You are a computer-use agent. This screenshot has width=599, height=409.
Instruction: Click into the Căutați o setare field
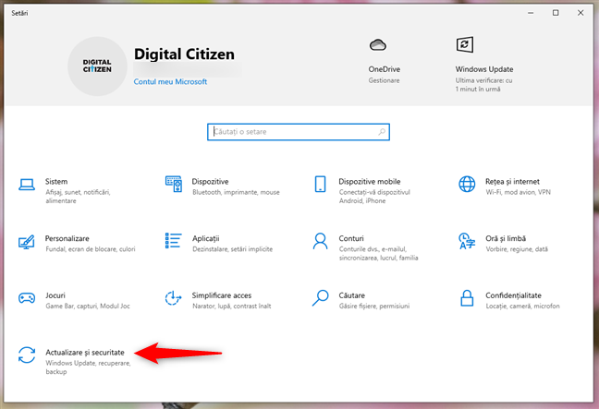click(x=299, y=132)
